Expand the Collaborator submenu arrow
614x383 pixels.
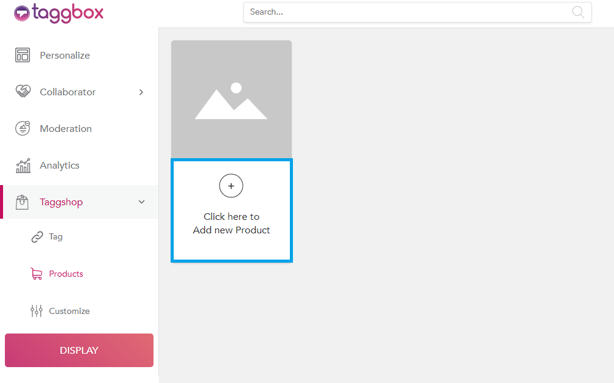pos(141,92)
